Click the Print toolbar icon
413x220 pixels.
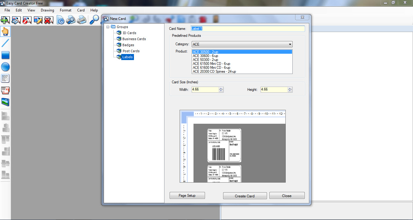coord(81,20)
